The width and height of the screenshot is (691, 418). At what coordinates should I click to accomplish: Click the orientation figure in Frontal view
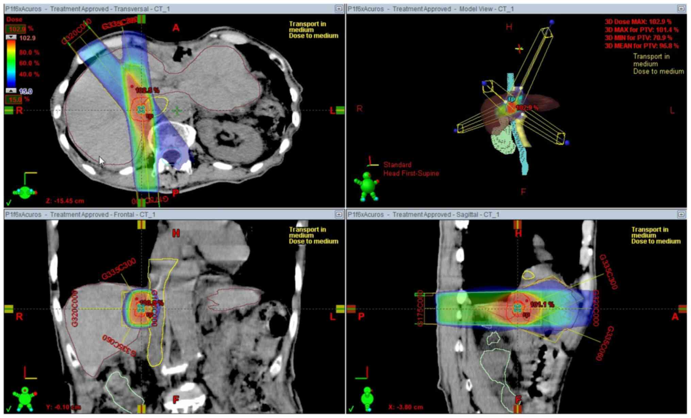click(24, 398)
